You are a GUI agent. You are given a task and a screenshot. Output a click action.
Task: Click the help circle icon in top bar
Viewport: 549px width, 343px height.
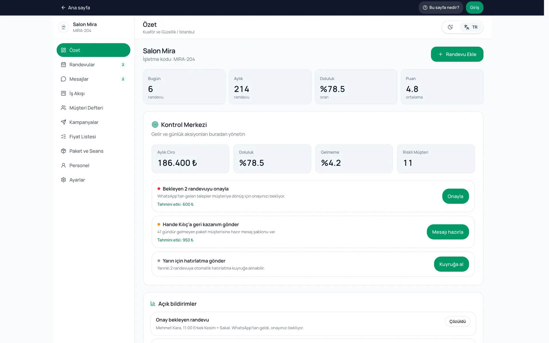point(425,8)
